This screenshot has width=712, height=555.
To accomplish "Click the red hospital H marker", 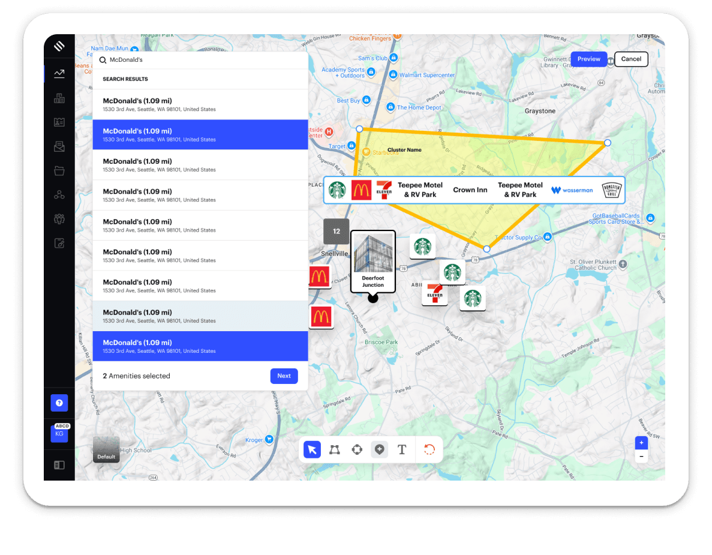I will [329, 132].
